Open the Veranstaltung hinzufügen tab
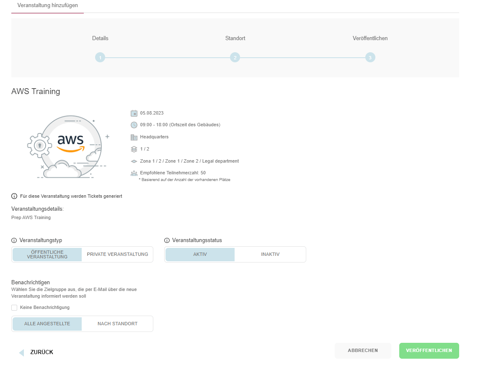Screen dimensions: 478x375 (x=47, y=5)
